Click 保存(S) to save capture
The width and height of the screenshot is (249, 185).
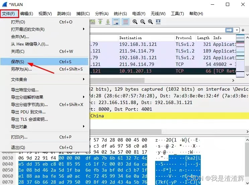point(44,62)
